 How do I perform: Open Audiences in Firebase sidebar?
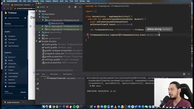click(12, 67)
